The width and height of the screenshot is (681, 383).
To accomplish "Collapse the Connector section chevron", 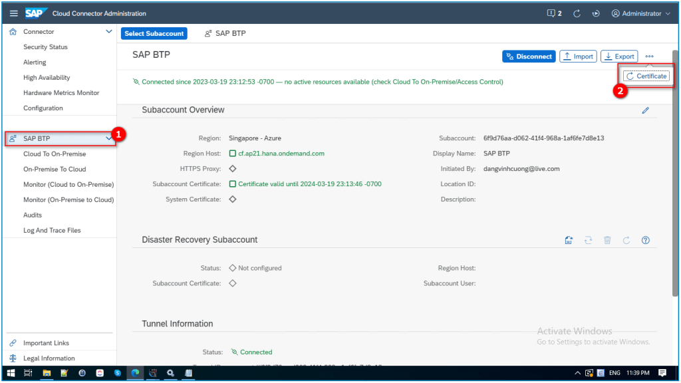I will pyautogui.click(x=109, y=32).
